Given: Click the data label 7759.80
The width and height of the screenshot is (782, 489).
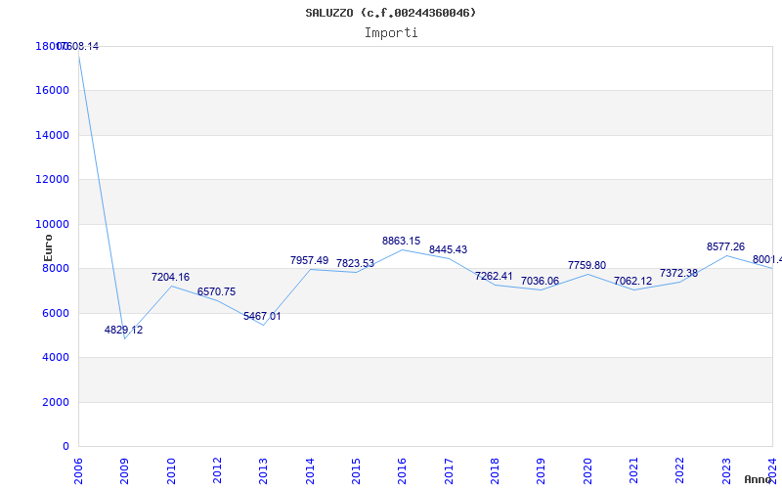Looking at the screenshot, I should [x=587, y=265].
